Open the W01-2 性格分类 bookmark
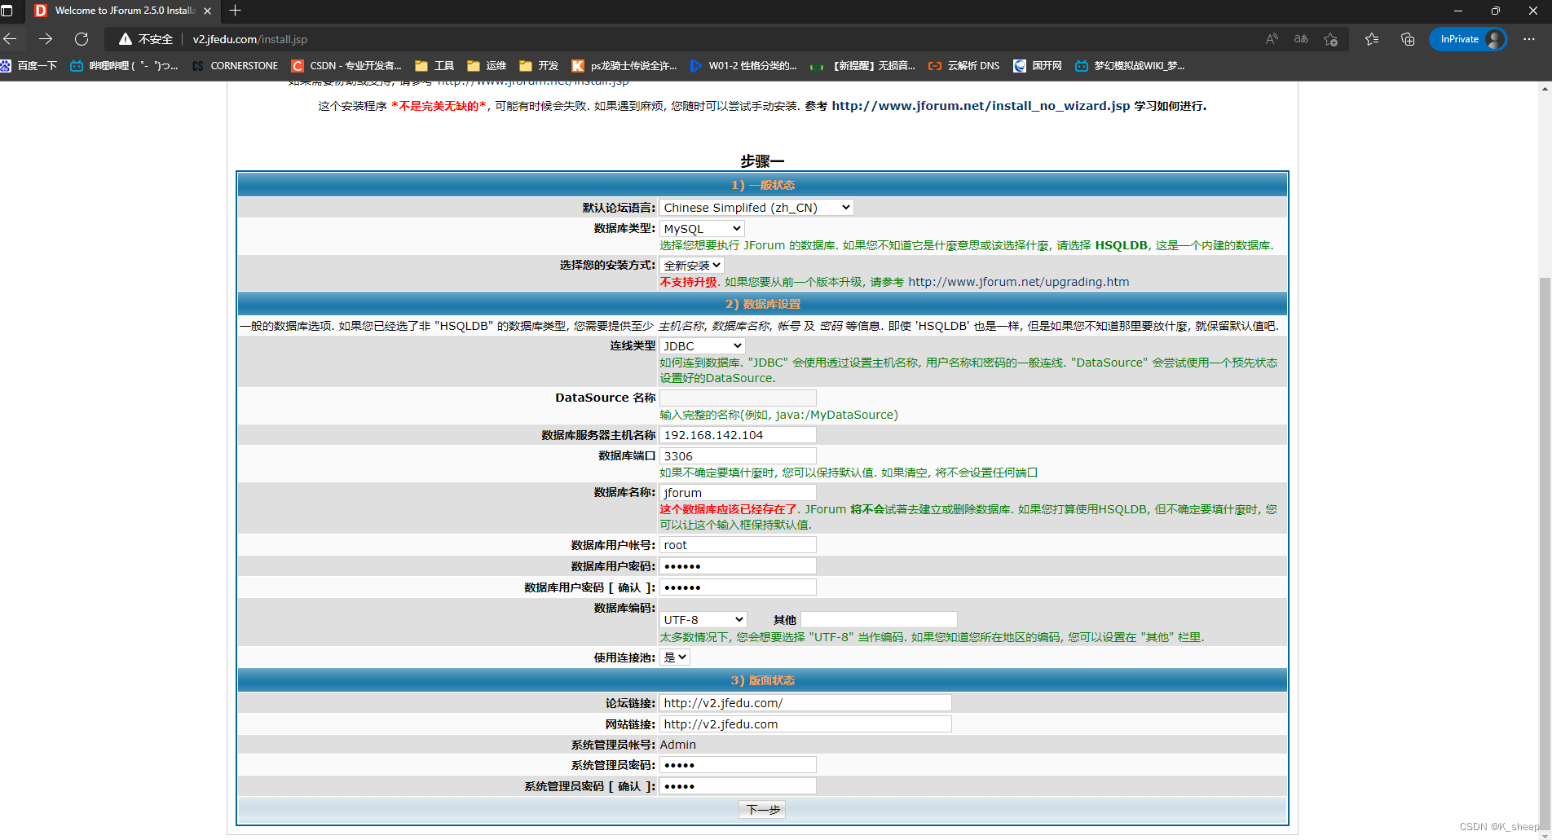 point(743,66)
